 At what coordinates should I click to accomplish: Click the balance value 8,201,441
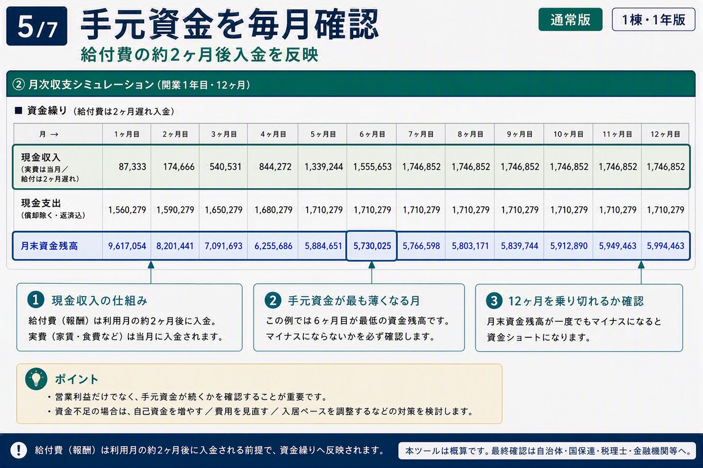click(175, 246)
